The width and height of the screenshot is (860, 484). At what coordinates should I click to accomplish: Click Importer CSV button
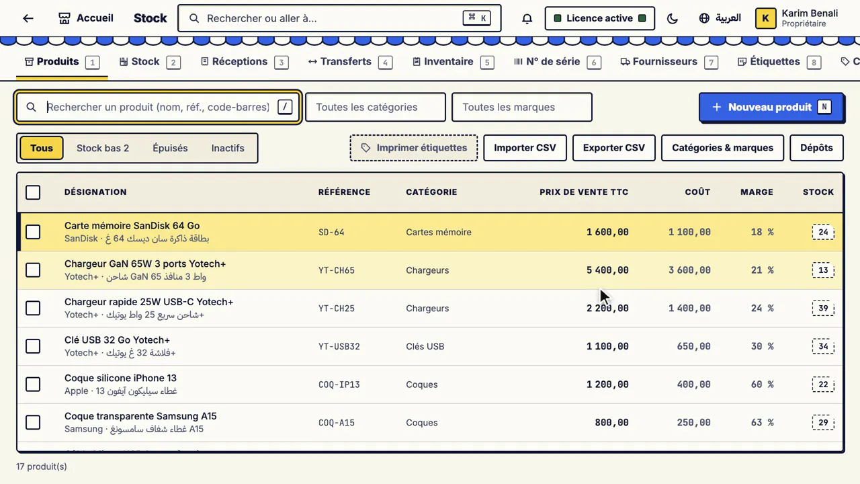click(525, 148)
